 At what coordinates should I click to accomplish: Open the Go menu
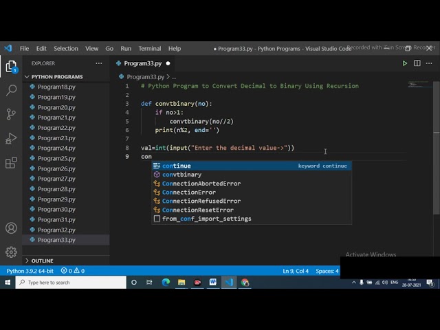click(x=109, y=49)
